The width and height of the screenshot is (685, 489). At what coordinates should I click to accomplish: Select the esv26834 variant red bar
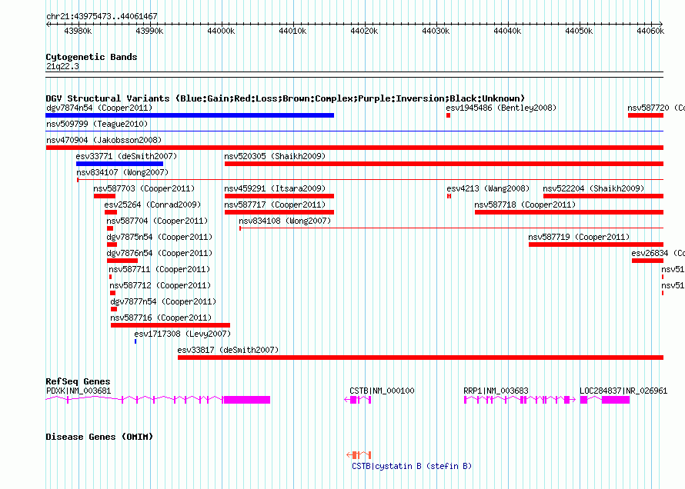pos(647,261)
